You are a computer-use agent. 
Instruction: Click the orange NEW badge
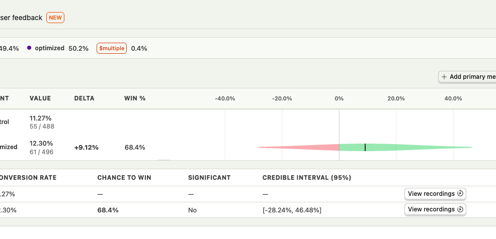(x=55, y=18)
